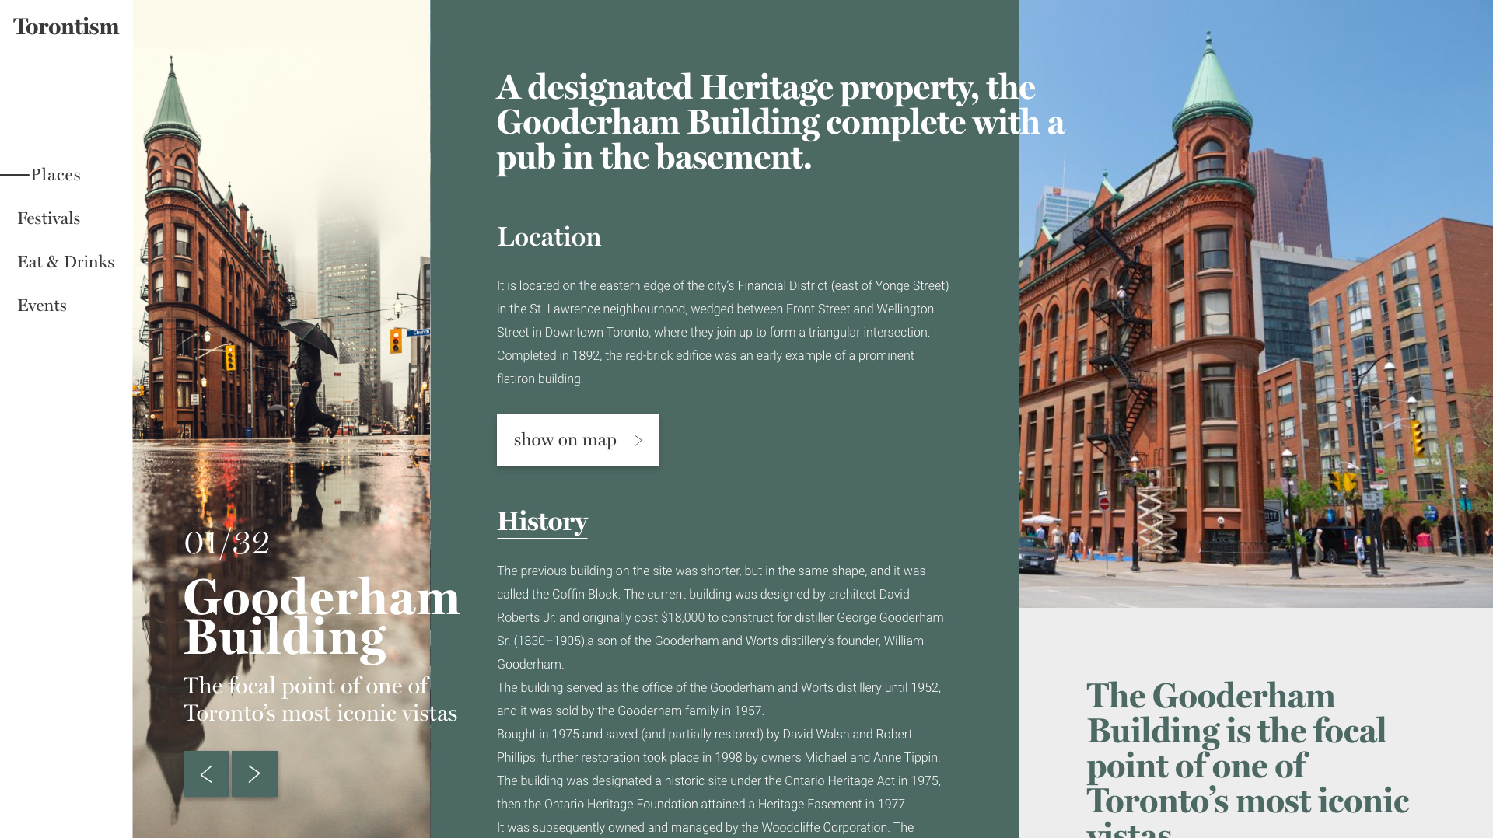
Task: Open the Places section
Action: [x=55, y=175]
